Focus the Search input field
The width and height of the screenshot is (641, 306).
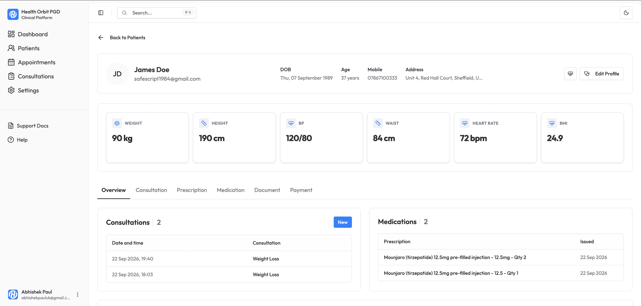[x=157, y=13]
